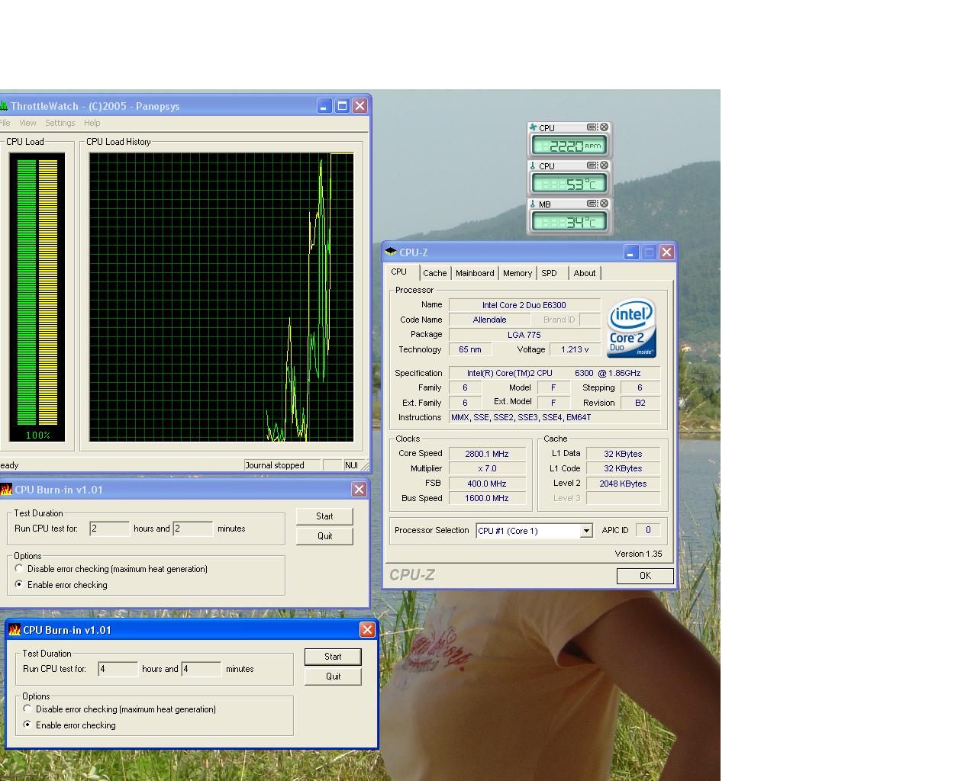Close the ThrottleWatch window

coord(360,106)
